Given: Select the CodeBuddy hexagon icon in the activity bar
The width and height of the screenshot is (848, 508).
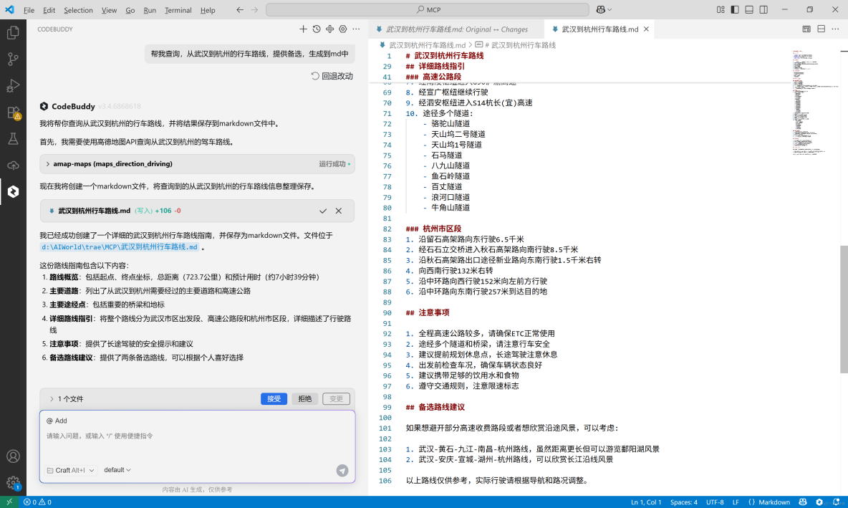Looking at the screenshot, I should pyautogui.click(x=14, y=191).
